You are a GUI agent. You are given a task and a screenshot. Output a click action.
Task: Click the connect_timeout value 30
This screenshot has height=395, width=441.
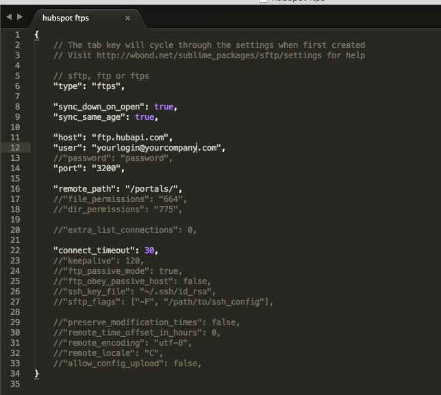pos(149,251)
